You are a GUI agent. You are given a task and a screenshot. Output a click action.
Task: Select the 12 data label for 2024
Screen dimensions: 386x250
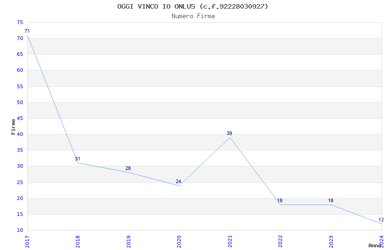381,220
